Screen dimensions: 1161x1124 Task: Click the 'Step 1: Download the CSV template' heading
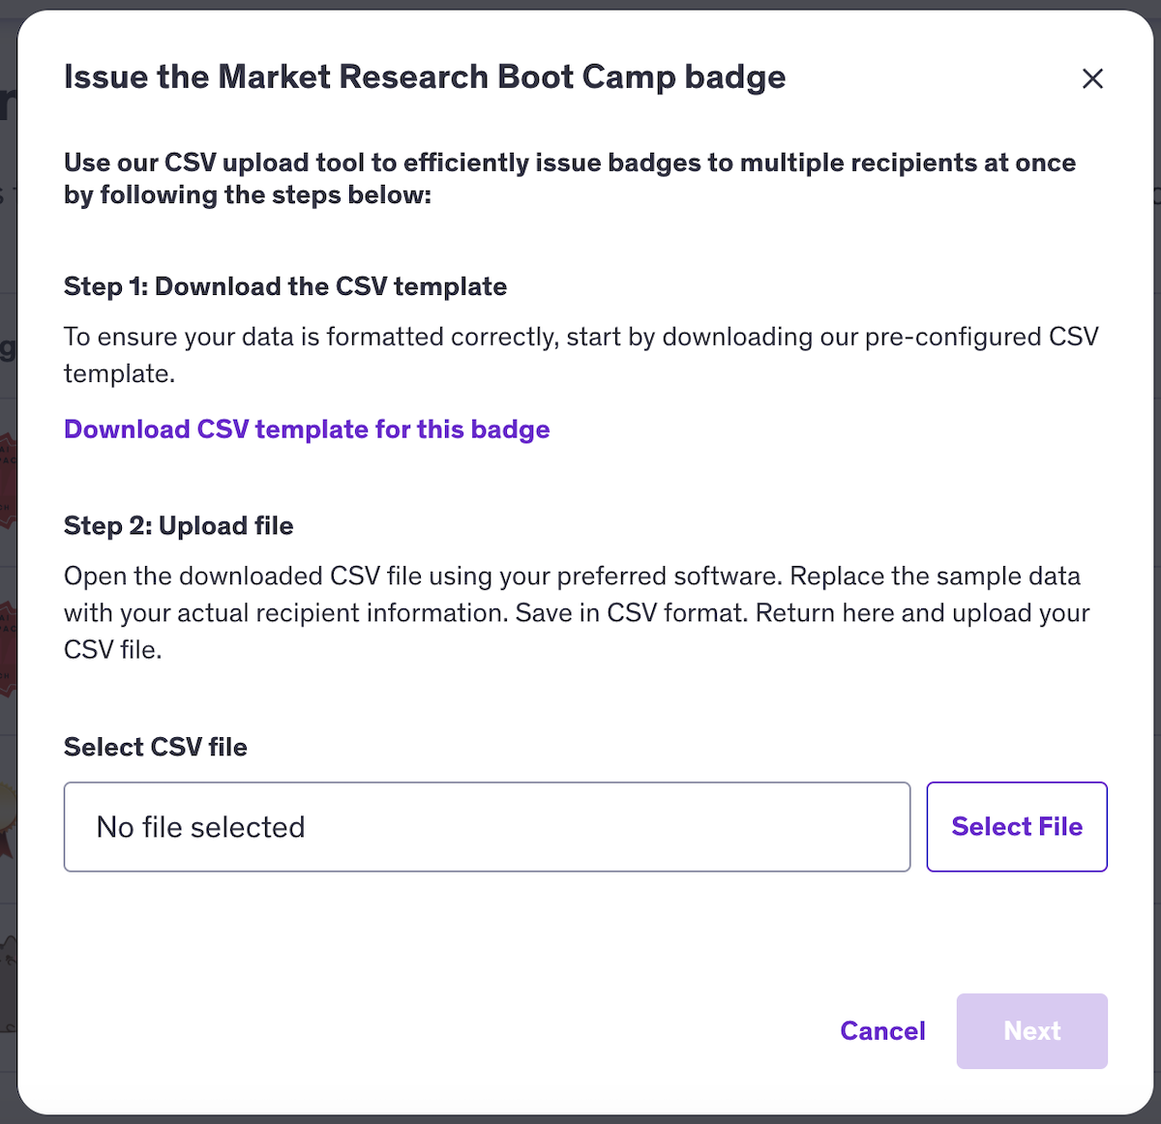click(x=285, y=287)
